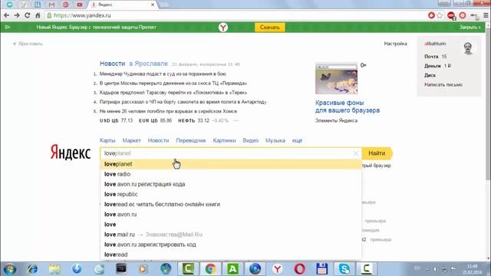
Task: Open the Видео service tab
Action: [x=251, y=140]
